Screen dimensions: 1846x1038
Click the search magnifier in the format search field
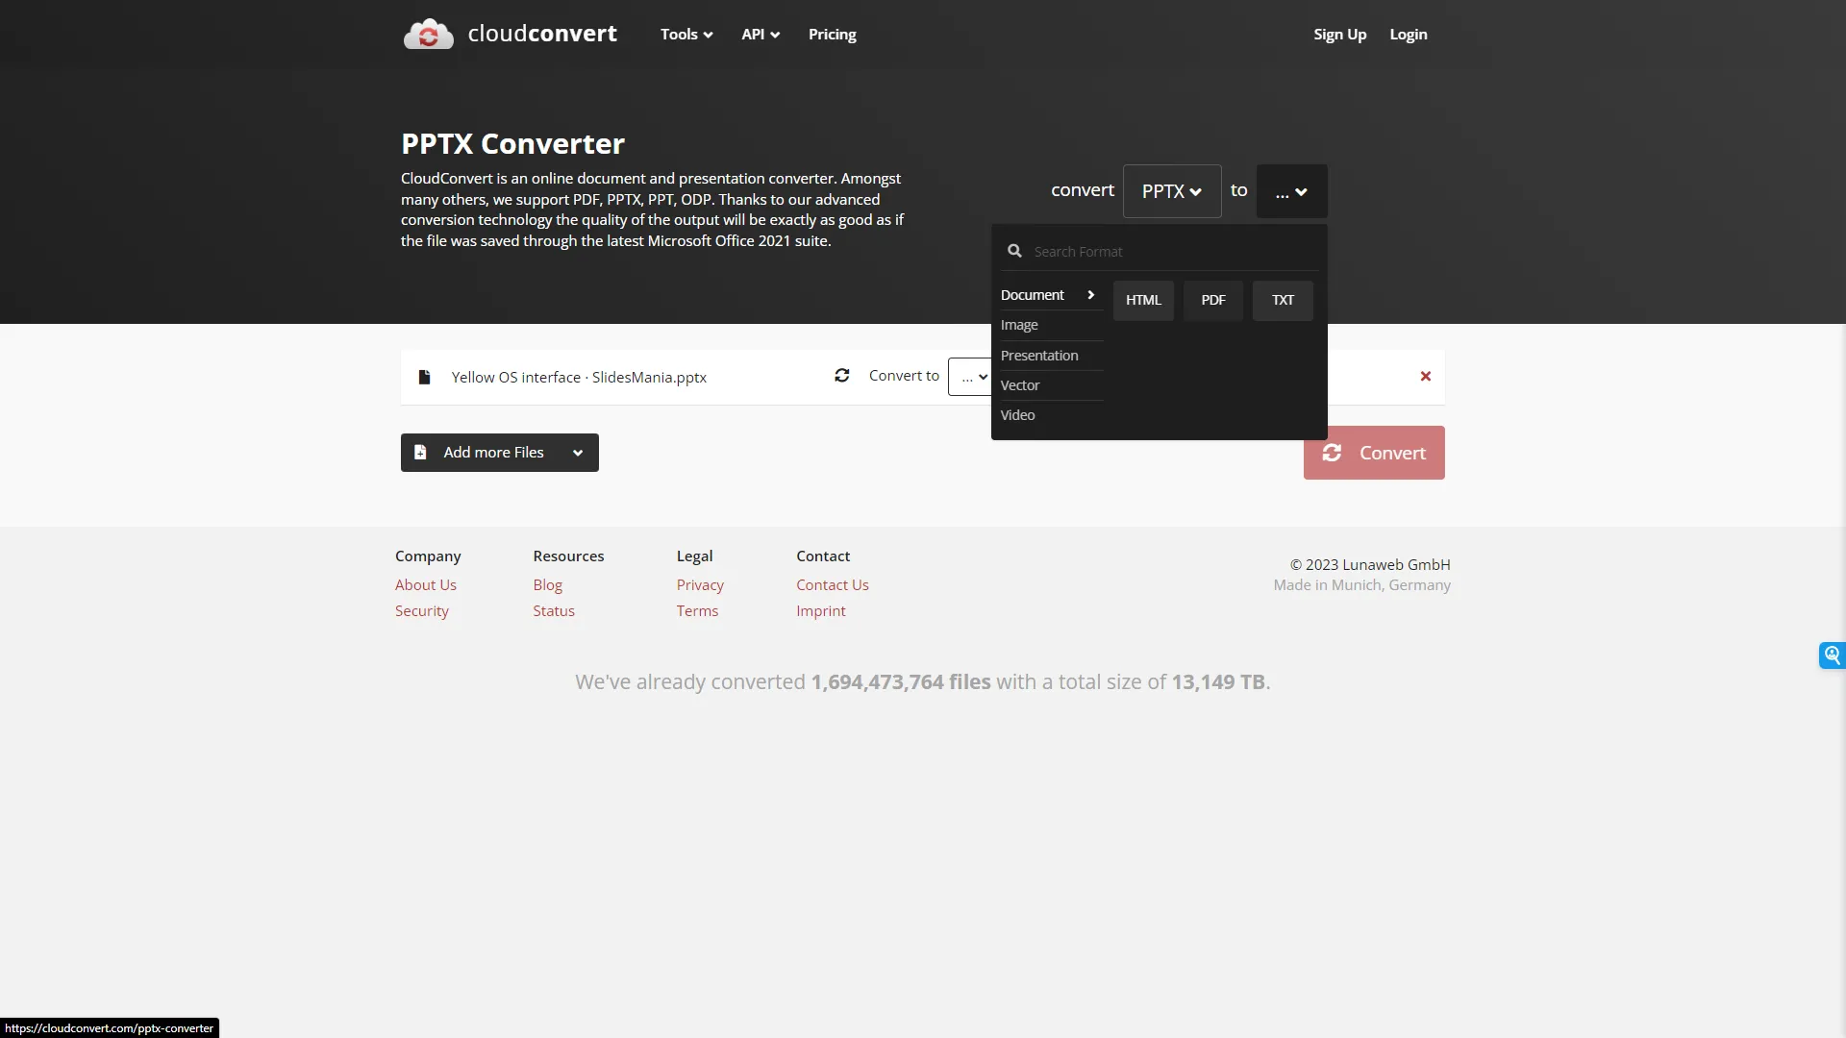click(1015, 250)
